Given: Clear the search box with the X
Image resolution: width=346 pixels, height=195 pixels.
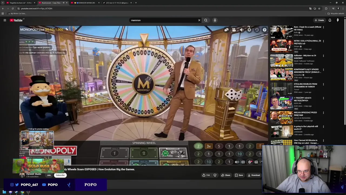Looking at the screenshot, I should pyautogui.click(x=199, y=20).
